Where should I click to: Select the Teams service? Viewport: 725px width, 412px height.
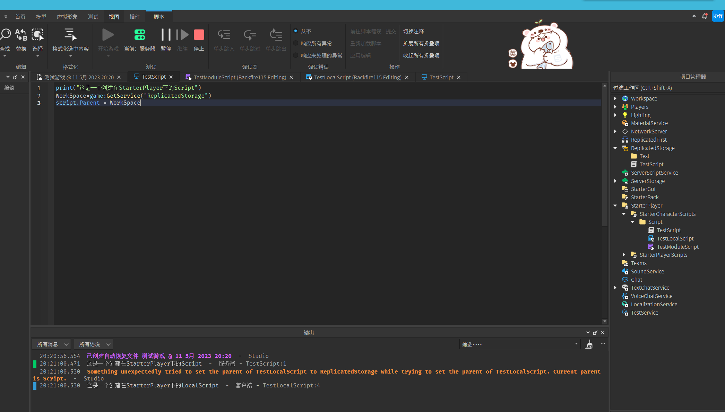tap(639, 263)
